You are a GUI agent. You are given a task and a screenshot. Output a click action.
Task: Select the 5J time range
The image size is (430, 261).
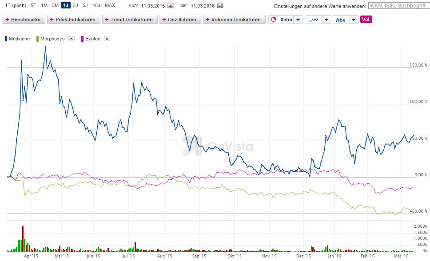(85, 5)
